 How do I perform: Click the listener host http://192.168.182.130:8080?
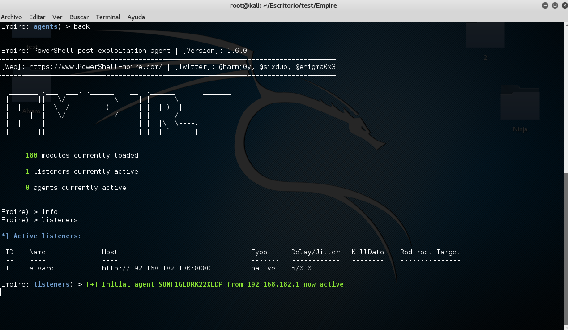tap(156, 268)
